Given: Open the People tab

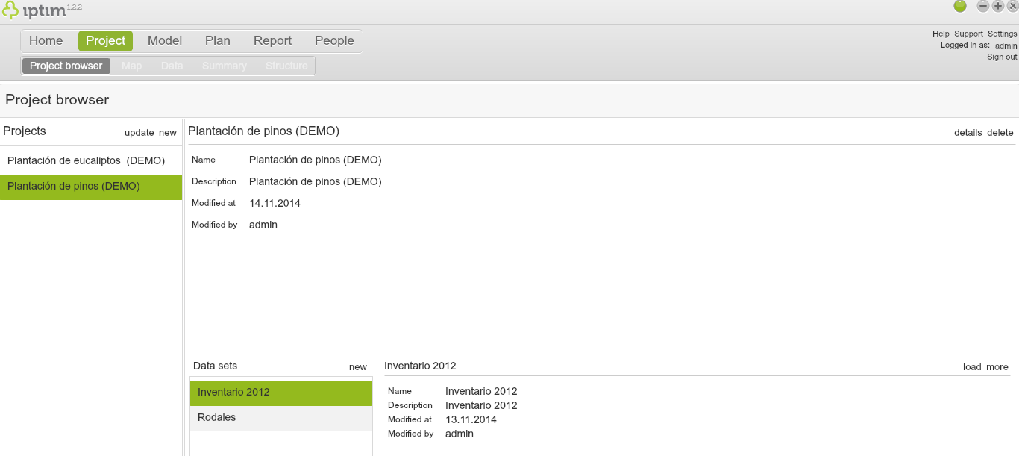Looking at the screenshot, I should (333, 40).
